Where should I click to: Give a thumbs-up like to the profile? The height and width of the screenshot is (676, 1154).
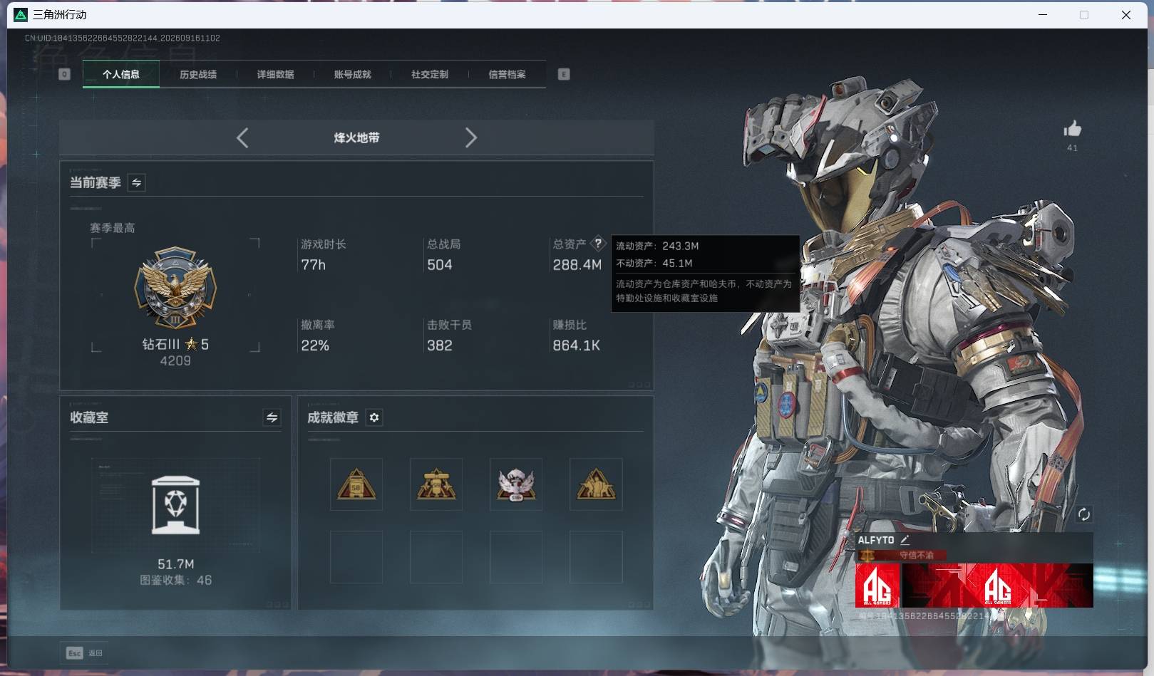(x=1072, y=129)
